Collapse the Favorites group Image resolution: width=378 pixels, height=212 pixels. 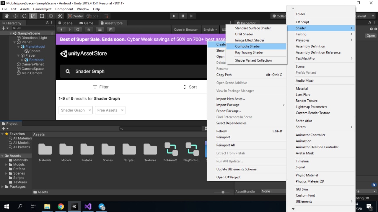click(x=3, y=134)
